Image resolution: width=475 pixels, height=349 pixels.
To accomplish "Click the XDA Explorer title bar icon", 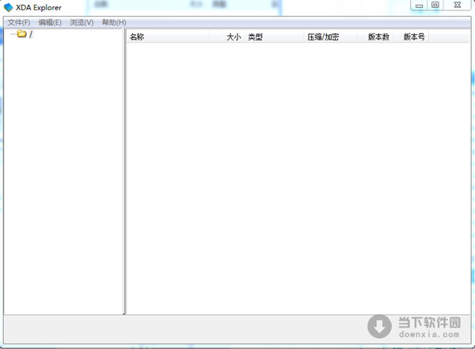I will pyautogui.click(x=8, y=7).
